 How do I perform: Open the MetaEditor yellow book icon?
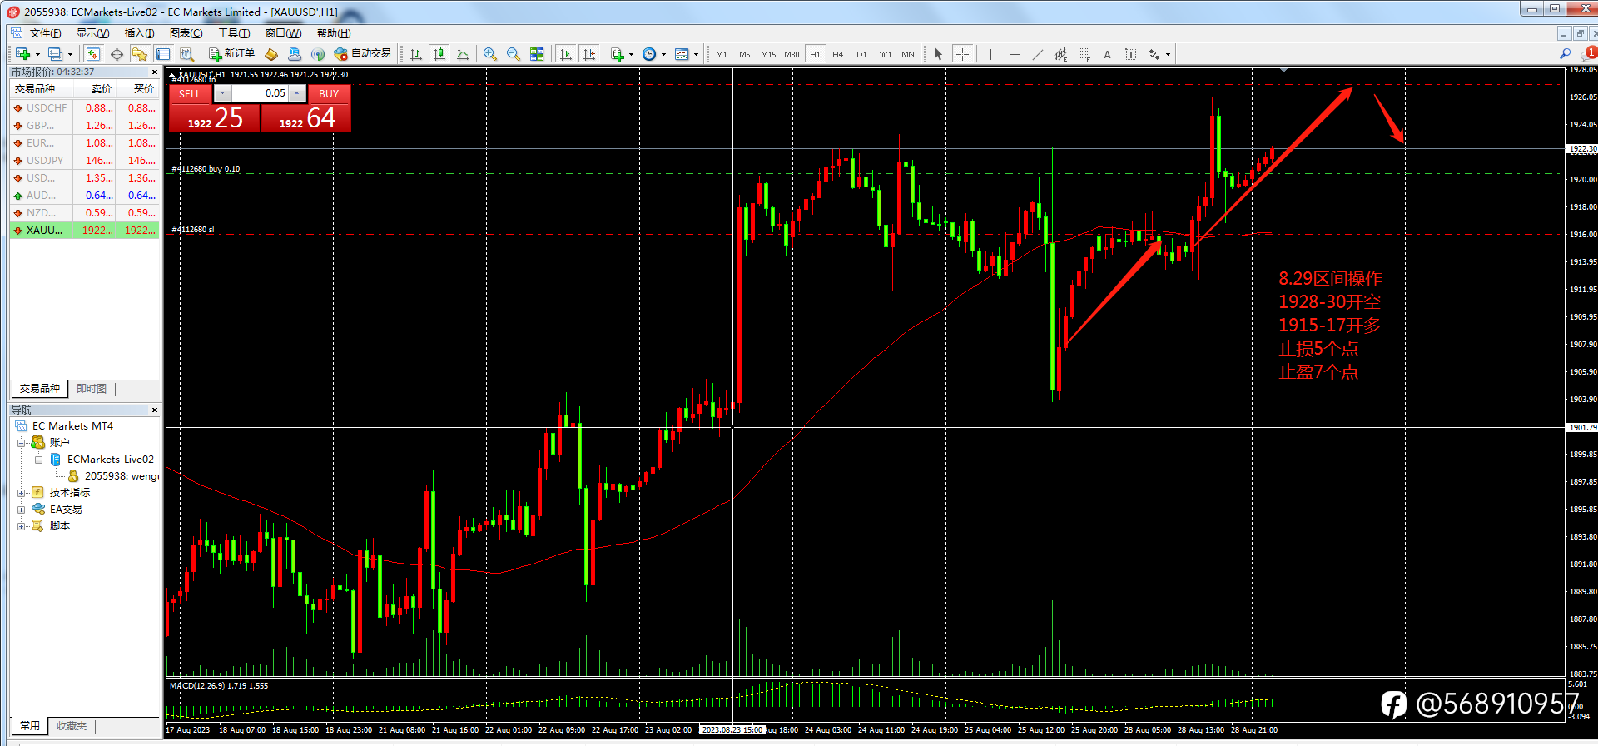click(x=271, y=54)
